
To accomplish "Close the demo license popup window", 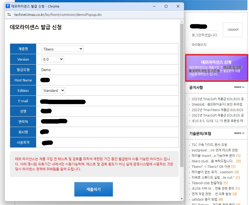I will coord(178,6).
